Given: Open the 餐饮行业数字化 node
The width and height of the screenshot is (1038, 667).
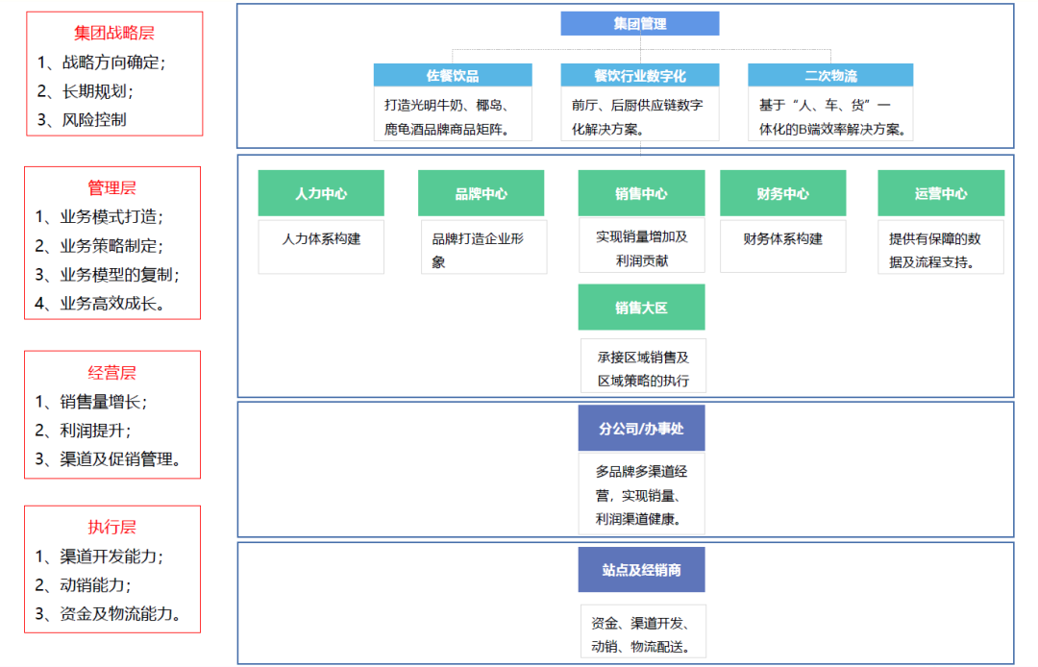Looking at the screenshot, I should tap(640, 74).
